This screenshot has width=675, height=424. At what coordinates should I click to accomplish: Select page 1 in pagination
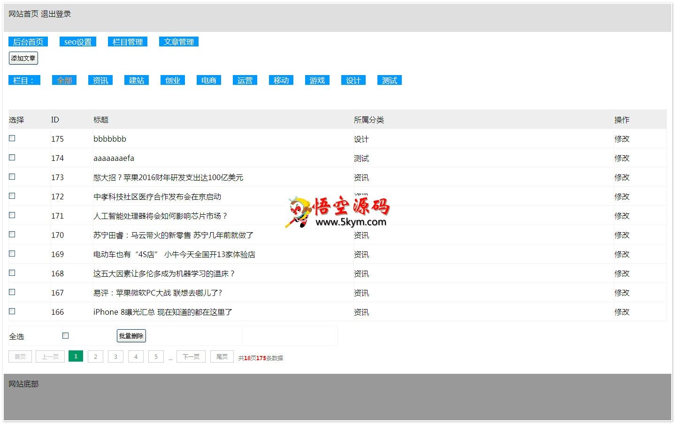click(x=76, y=356)
